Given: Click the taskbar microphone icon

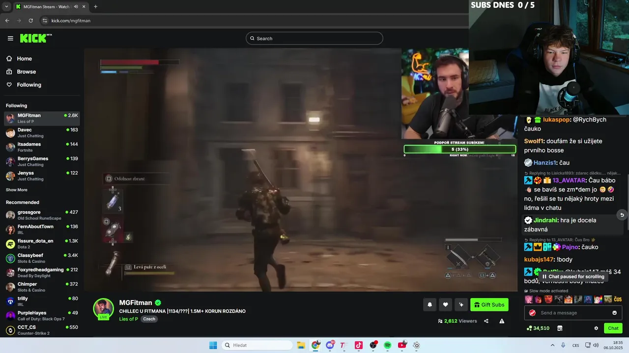Looking at the screenshot, I should (x=563, y=345).
